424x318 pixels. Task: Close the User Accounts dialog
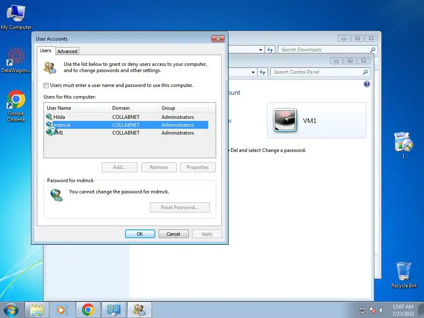[218, 39]
